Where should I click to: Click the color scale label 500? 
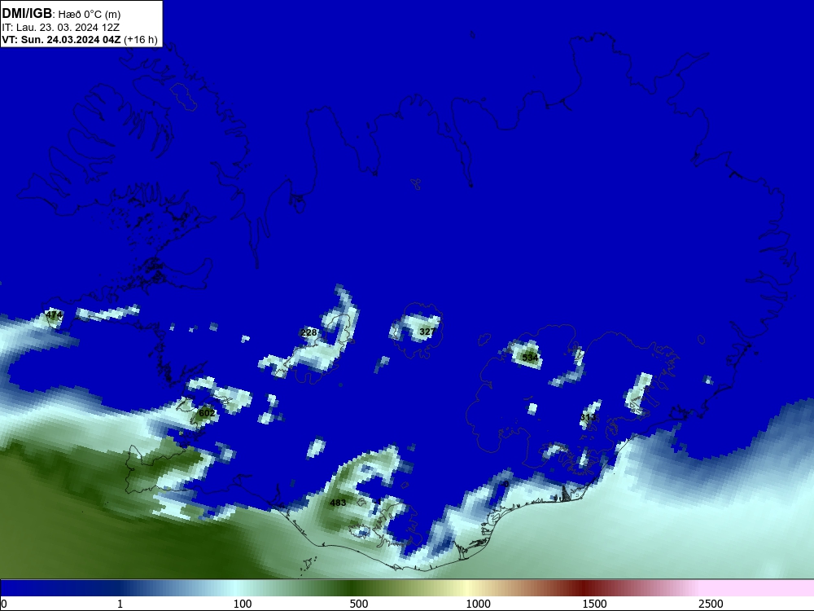tap(359, 604)
